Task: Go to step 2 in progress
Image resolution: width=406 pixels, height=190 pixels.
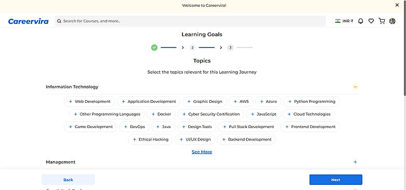Action: pos(192,47)
